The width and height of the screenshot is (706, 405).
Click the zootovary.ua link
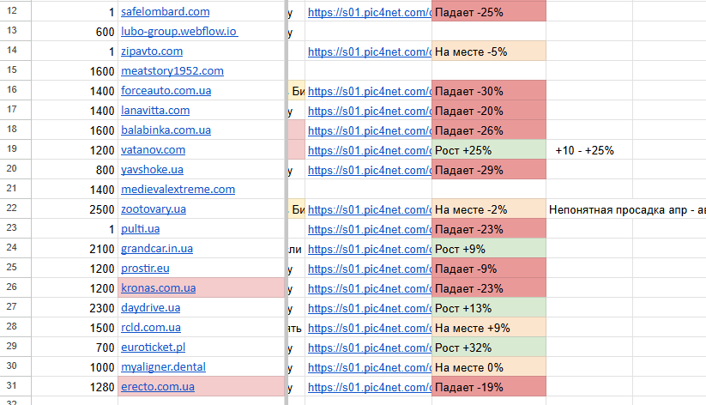tap(153, 209)
